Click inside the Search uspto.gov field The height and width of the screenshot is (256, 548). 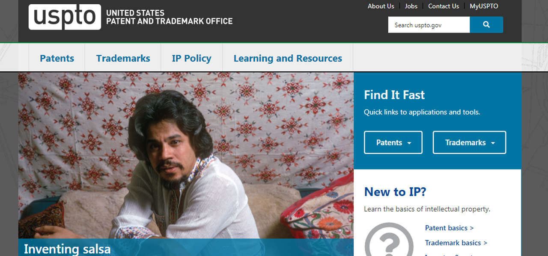429,25
